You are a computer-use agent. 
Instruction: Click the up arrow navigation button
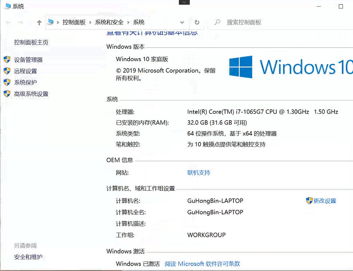(x=39, y=23)
